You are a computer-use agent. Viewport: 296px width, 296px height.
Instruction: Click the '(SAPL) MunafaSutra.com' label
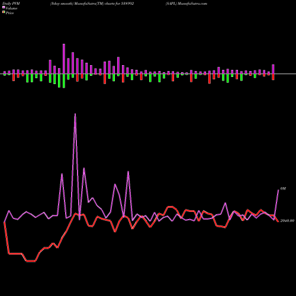186,4
